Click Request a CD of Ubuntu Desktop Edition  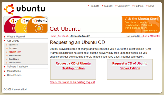click(73, 66)
